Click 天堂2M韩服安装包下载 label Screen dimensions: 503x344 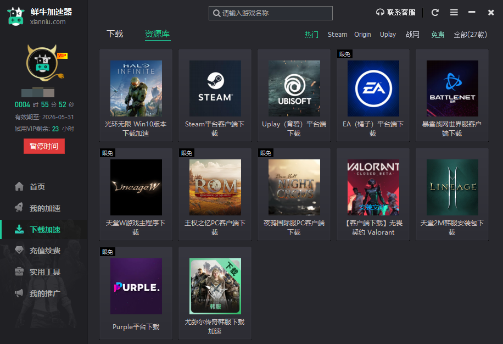[x=452, y=227]
